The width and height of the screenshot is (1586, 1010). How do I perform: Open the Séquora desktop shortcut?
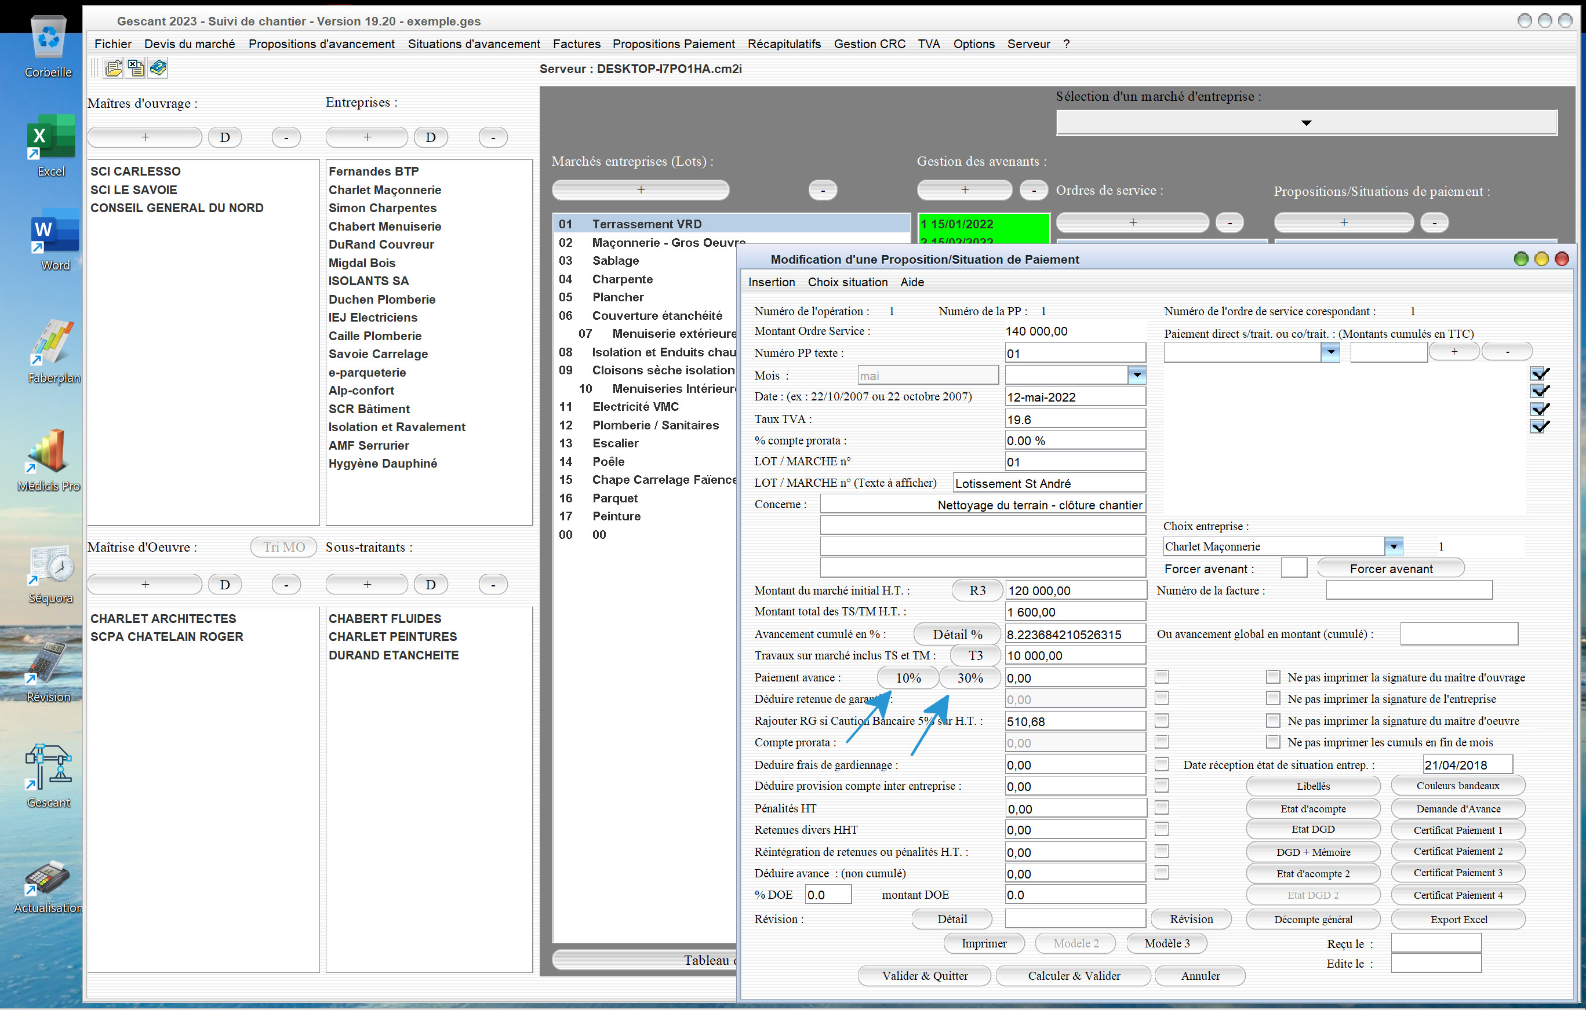click(x=50, y=574)
